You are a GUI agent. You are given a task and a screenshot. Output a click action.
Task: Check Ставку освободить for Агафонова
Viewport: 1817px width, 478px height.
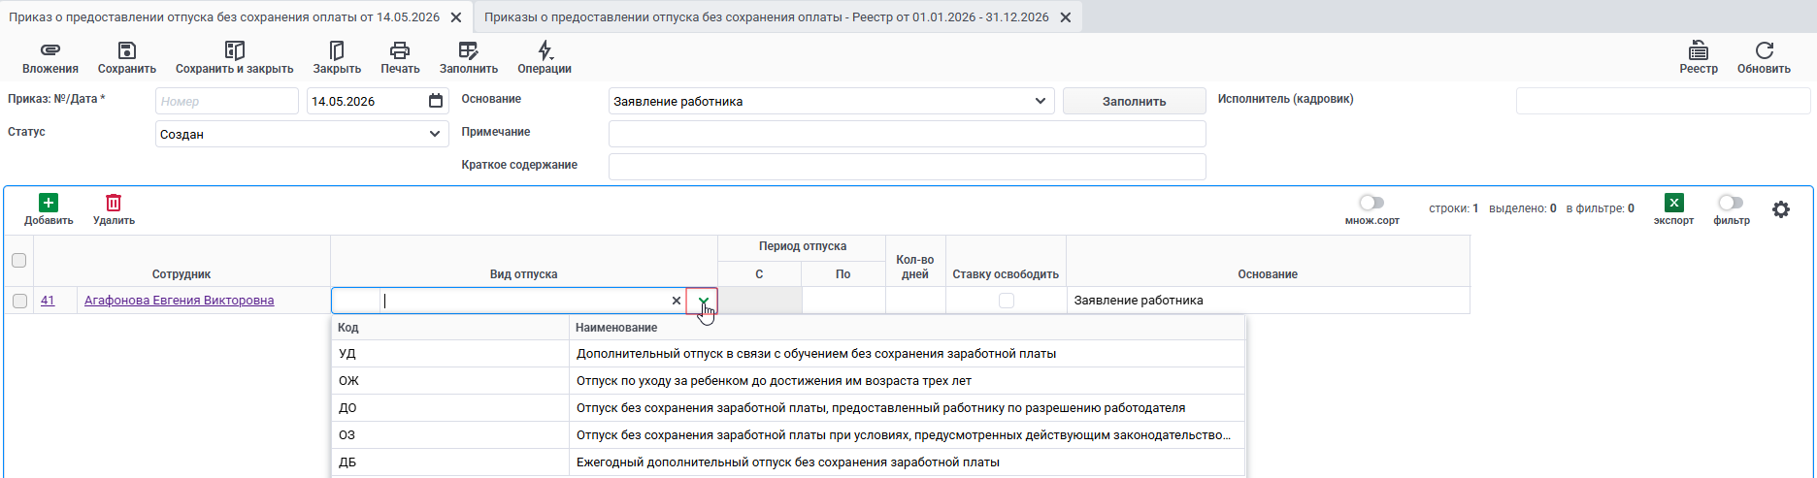pyautogui.click(x=1007, y=301)
